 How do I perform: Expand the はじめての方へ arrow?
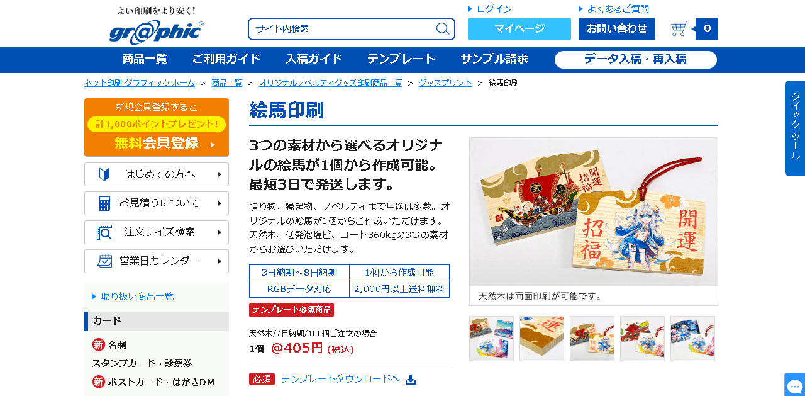[x=219, y=174]
